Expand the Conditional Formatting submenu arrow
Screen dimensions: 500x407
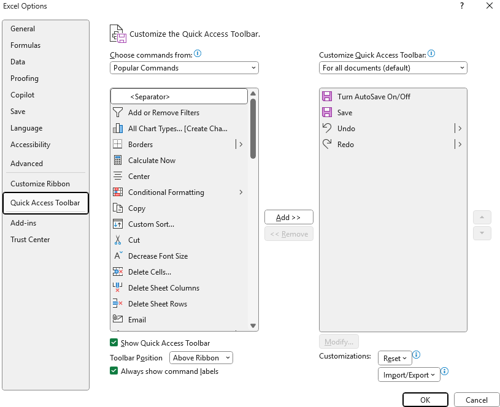241,192
